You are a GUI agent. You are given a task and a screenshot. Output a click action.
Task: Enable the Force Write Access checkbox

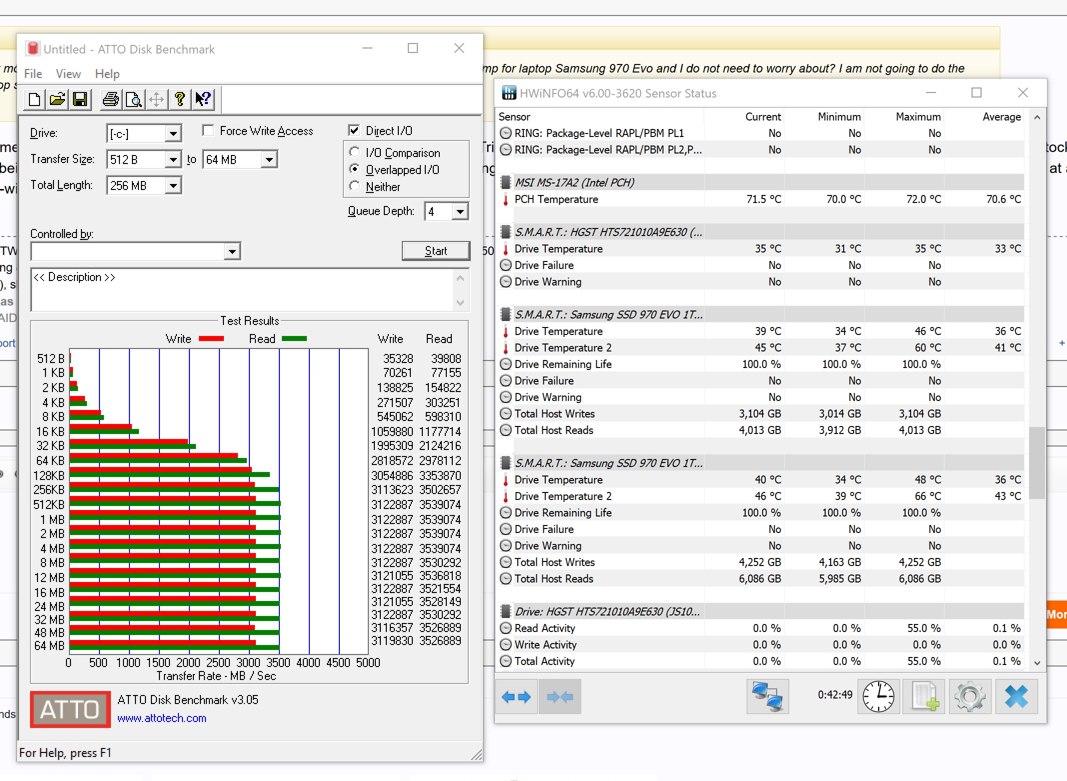[208, 130]
